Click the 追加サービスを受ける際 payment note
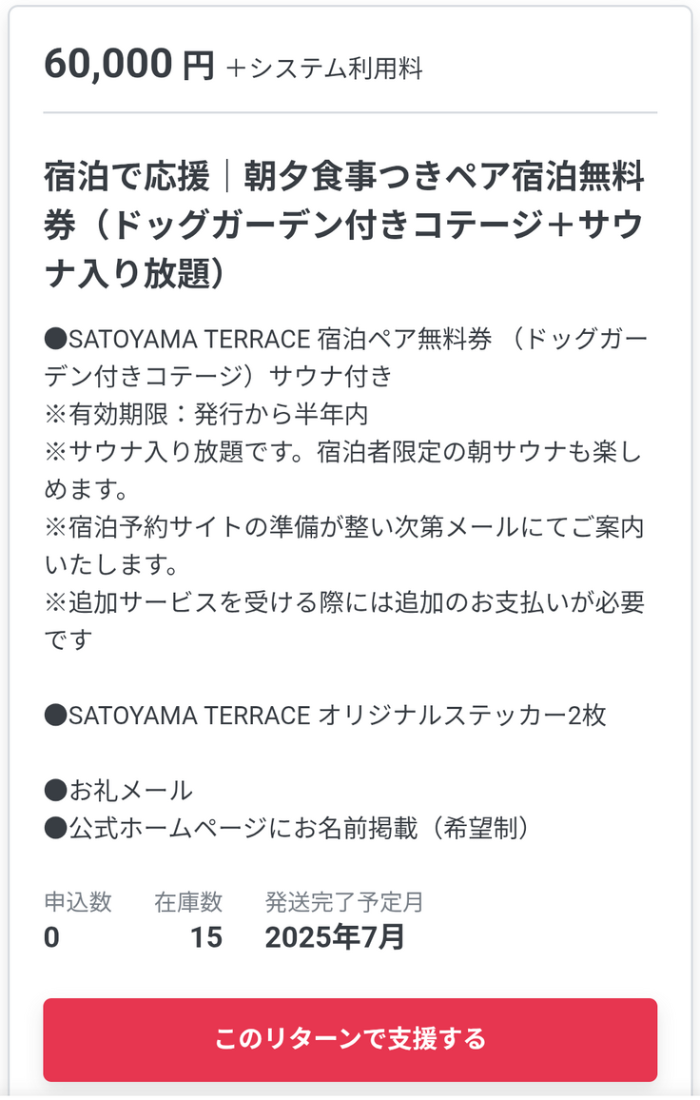Viewport: 700px width, 1100px height. pos(344,620)
